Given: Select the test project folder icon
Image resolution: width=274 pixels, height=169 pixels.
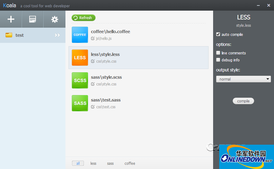Looking at the screenshot, I should point(9,35).
